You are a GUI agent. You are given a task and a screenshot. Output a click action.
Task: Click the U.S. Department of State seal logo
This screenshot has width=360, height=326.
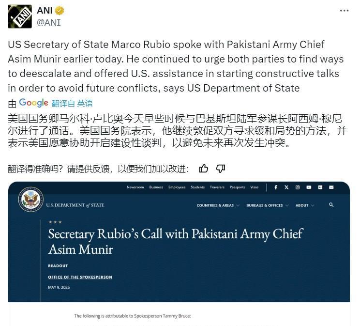31,199
